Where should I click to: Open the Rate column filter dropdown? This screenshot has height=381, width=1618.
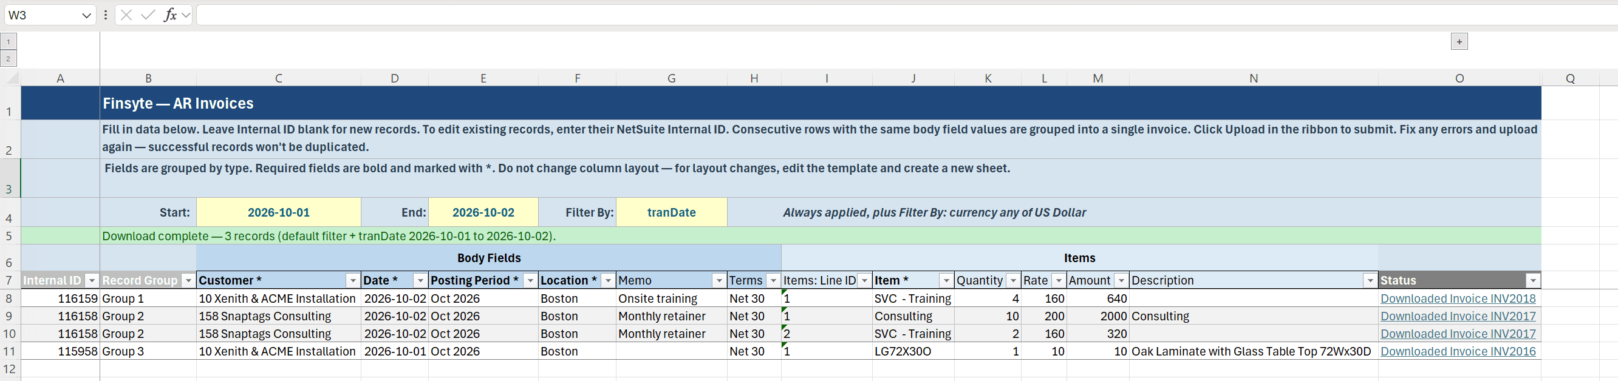[x=1059, y=280]
